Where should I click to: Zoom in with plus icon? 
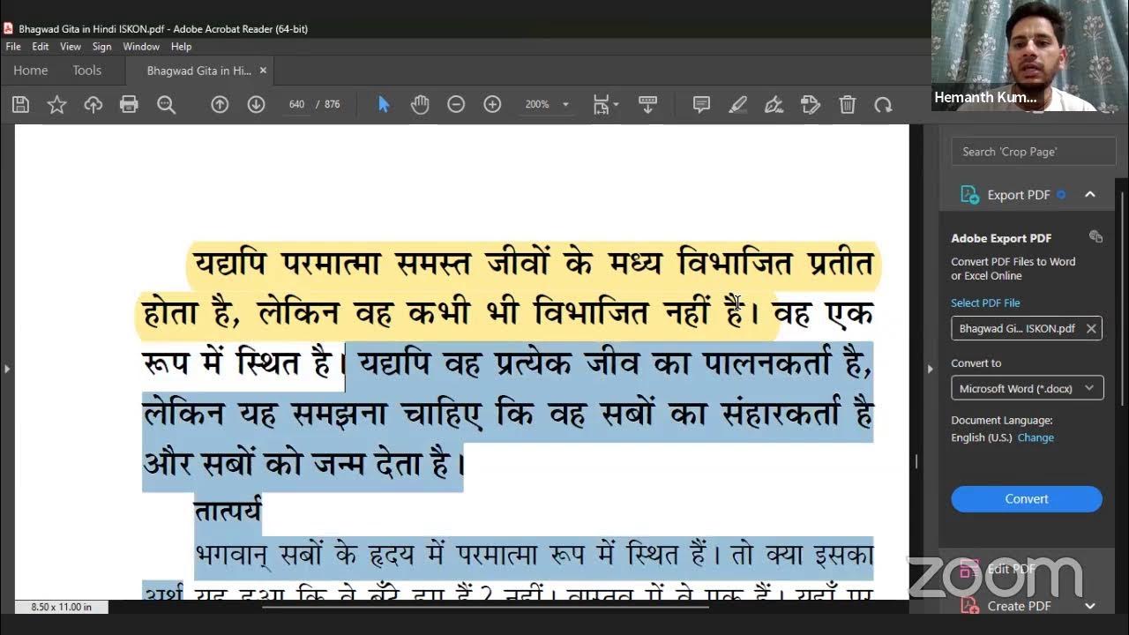tap(492, 105)
